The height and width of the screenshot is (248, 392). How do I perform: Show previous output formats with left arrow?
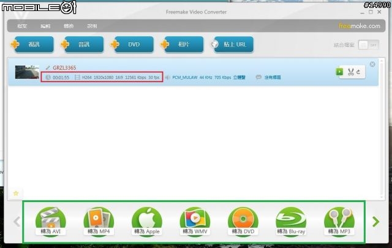(17, 222)
